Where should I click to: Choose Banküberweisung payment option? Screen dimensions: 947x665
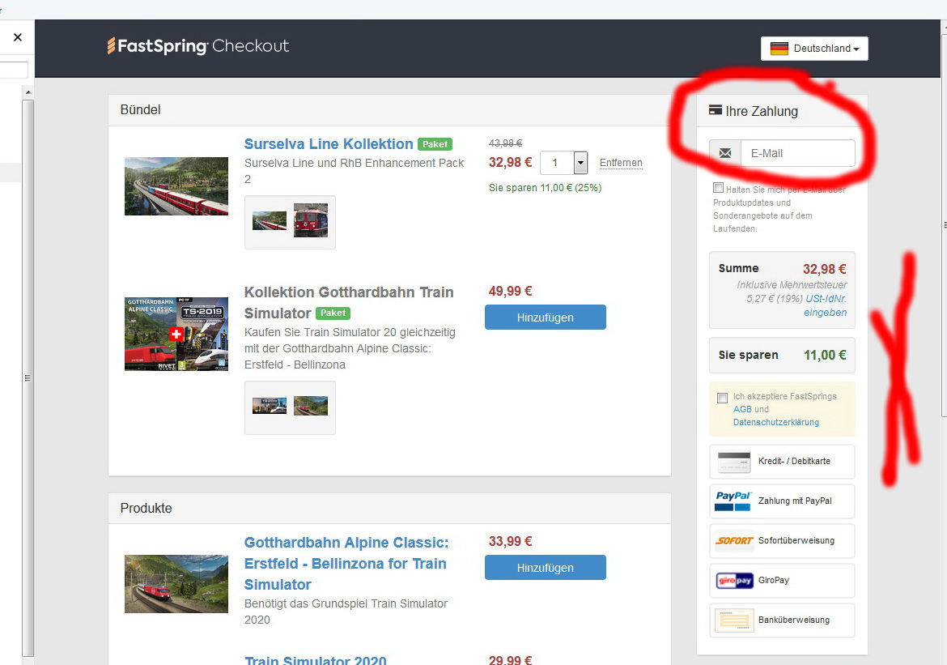tap(782, 620)
